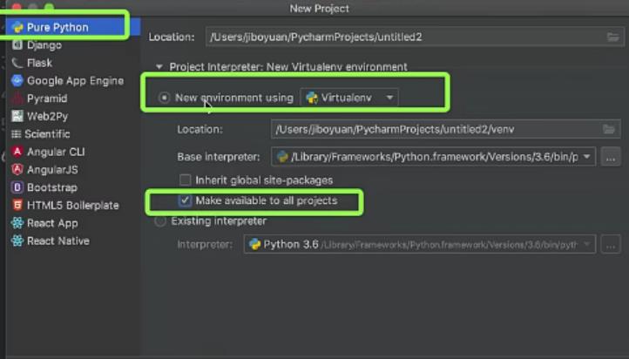The width and height of the screenshot is (629, 359).
Task: Click the Pyramid project icon
Action: coord(17,98)
